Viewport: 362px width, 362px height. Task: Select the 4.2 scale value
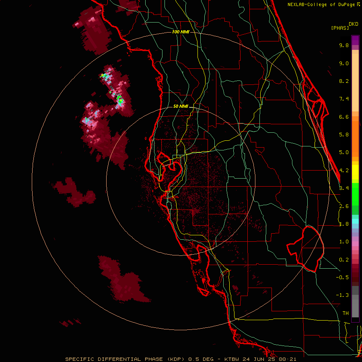(x=344, y=171)
